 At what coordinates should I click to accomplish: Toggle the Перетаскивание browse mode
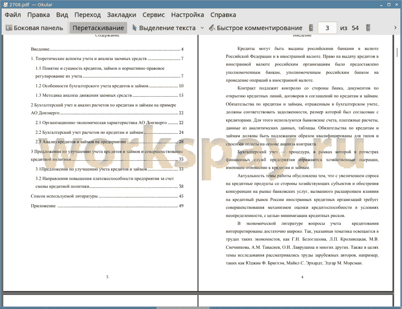(98, 28)
